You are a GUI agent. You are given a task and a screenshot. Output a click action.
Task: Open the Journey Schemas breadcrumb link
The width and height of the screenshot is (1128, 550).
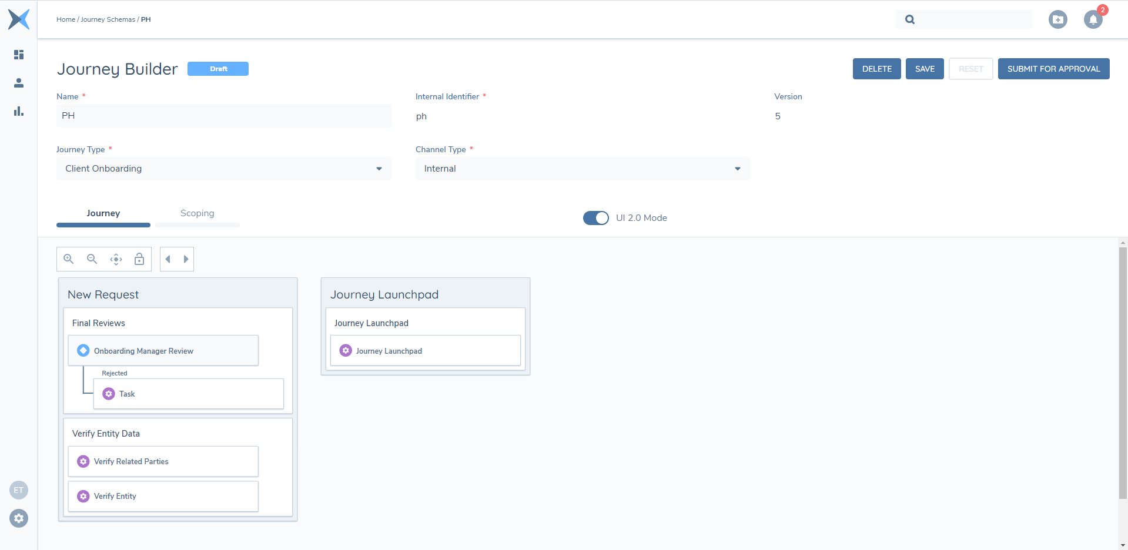pos(108,19)
